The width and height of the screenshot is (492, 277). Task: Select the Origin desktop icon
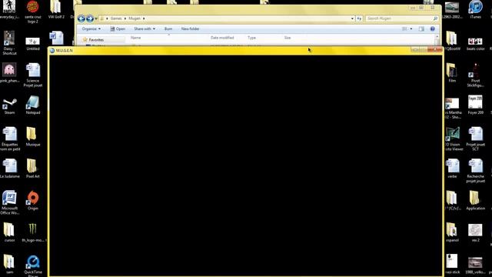point(32,200)
